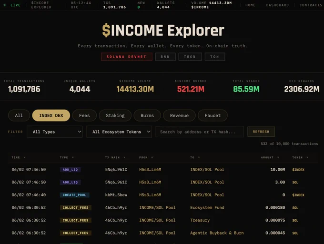Sort by TO column arrow
The image size is (324, 244).
(199, 158)
